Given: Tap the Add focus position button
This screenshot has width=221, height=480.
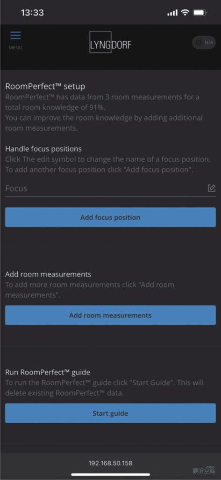Looking at the screenshot, I should pyautogui.click(x=110, y=217).
